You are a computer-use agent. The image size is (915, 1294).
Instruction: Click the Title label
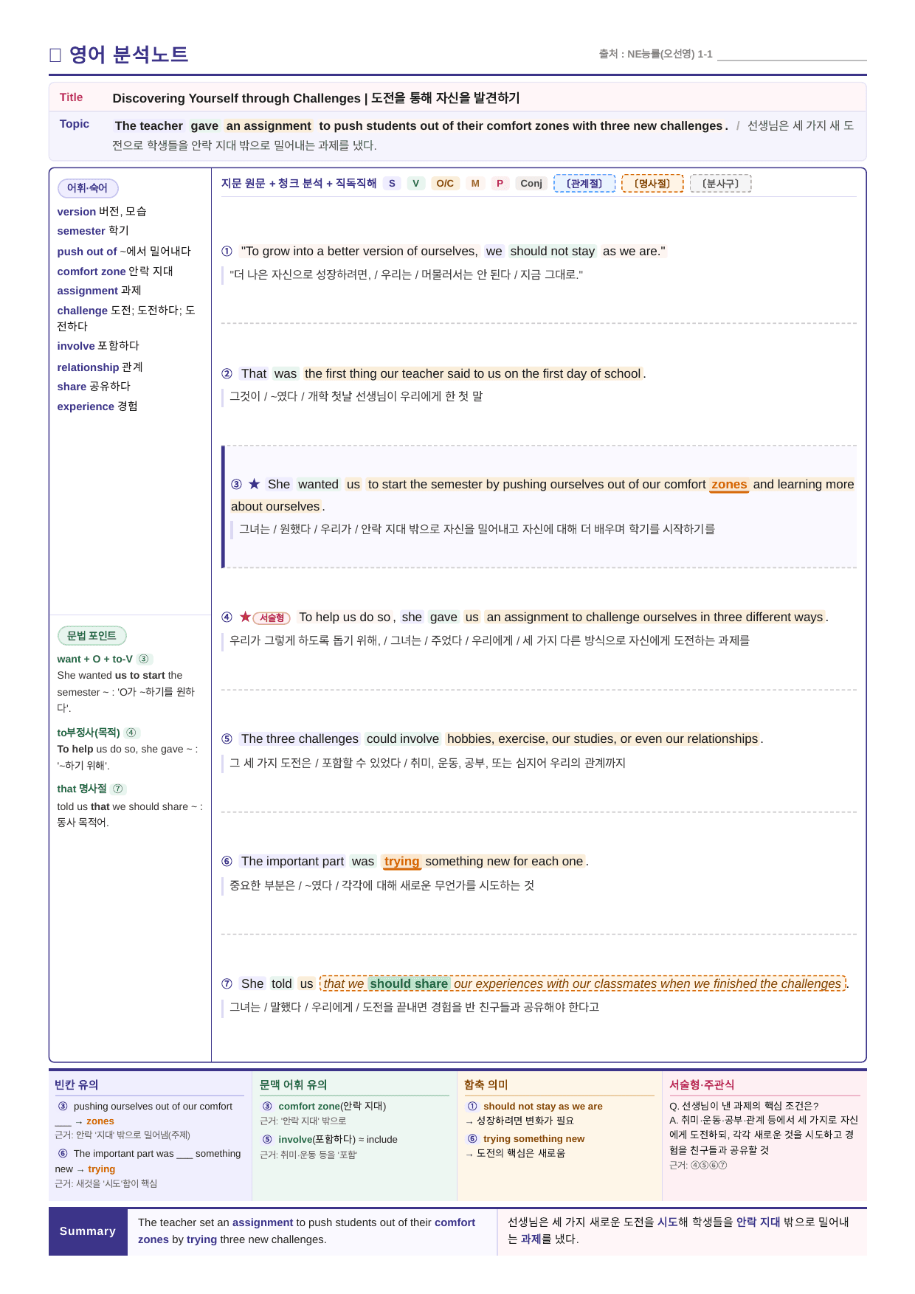(x=71, y=97)
